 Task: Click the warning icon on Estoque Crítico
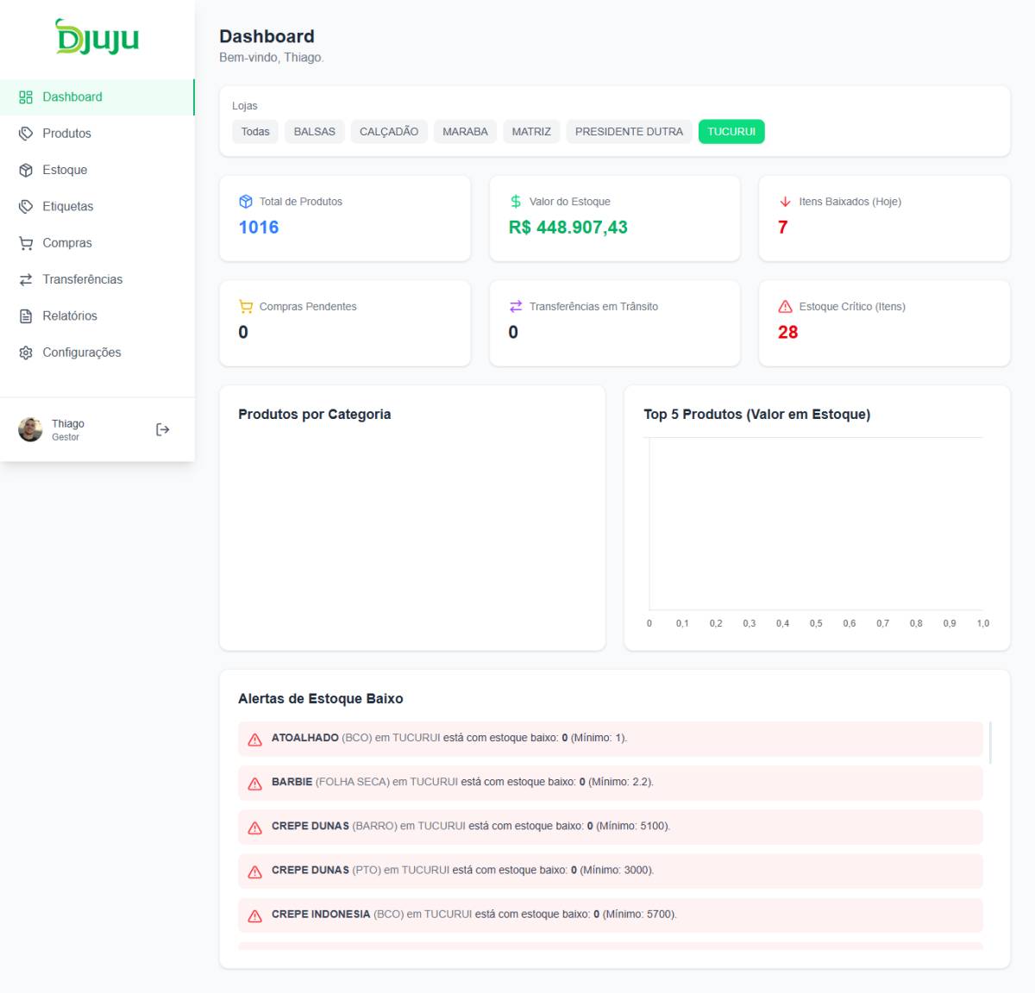click(x=785, y=307)
